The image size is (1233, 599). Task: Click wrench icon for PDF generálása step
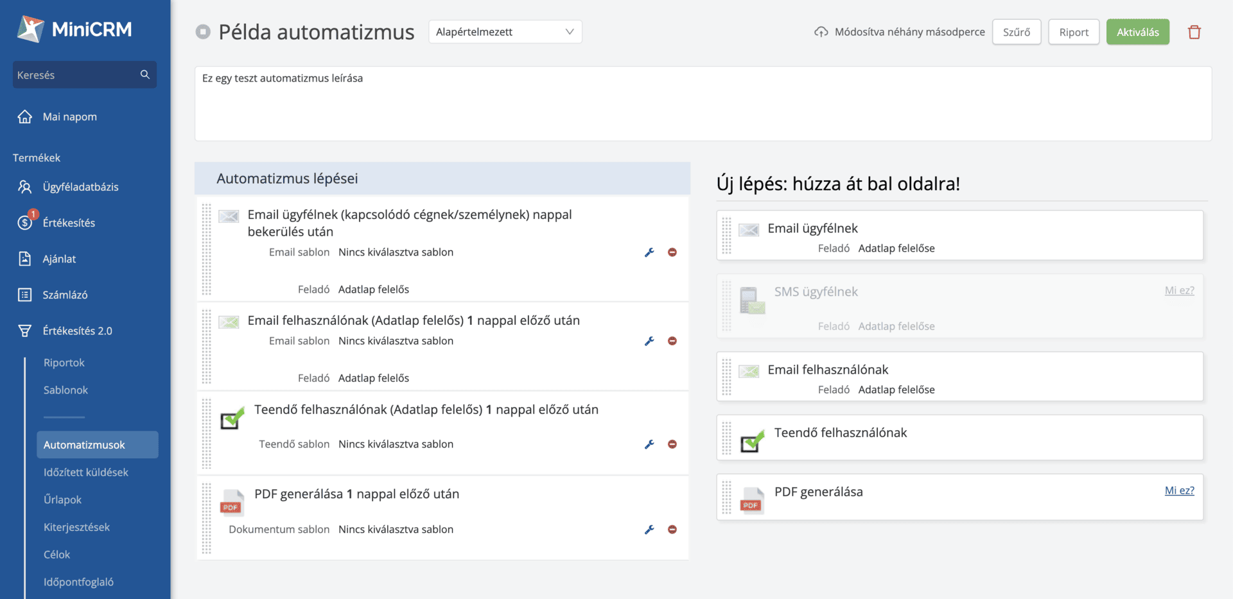pos(649,530)
